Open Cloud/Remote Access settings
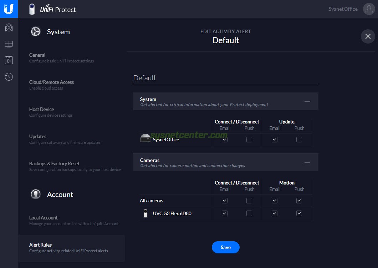 (71, 85)
